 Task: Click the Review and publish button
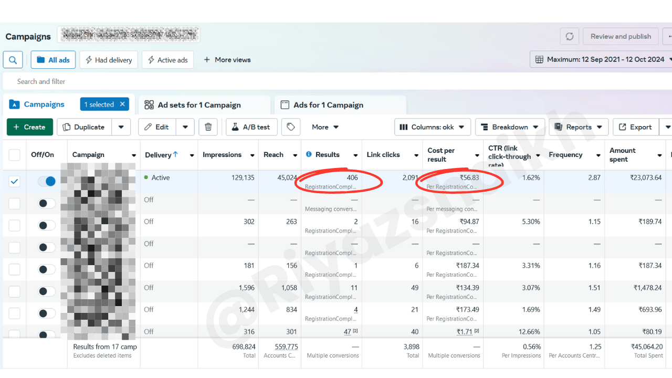pos(620,37)
